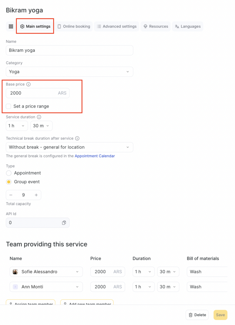235x325 pixels.
Task: Follow the Appointment Calendar link
Action: (x=95, y=156)
